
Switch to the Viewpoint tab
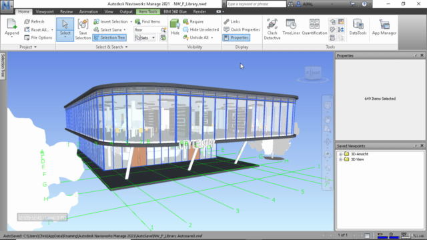coord(45,12)
